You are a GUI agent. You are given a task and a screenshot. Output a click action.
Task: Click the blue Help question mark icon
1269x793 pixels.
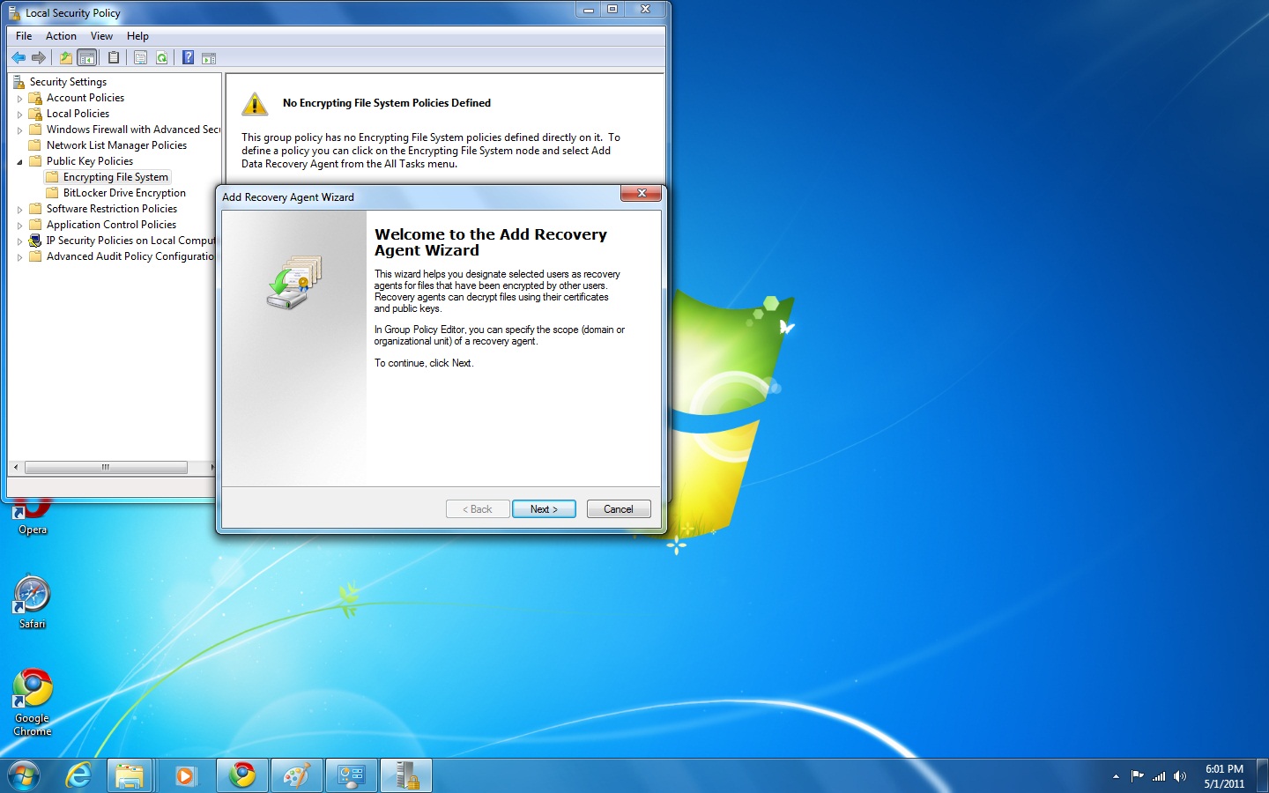click(188, 58)
